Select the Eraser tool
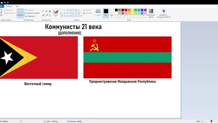 43,15
